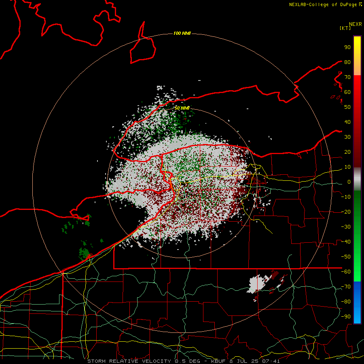364x364 pixels.
Task: Click the 50 value on velocity scale
Action: click(347, 107)
